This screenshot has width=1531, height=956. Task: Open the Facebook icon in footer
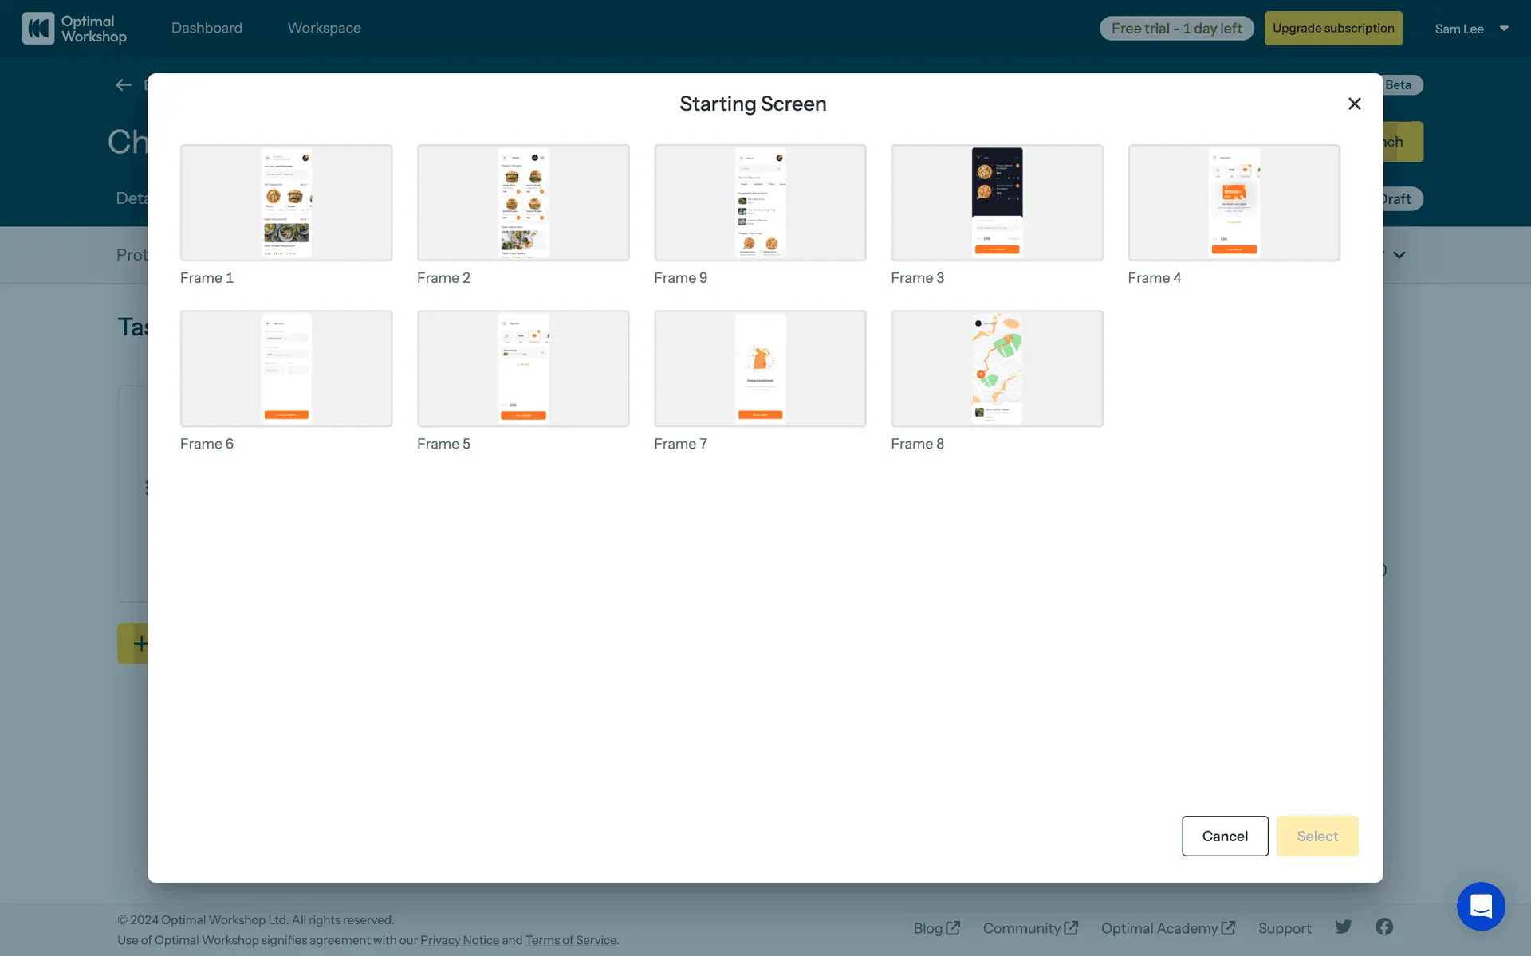[1384, 927]
